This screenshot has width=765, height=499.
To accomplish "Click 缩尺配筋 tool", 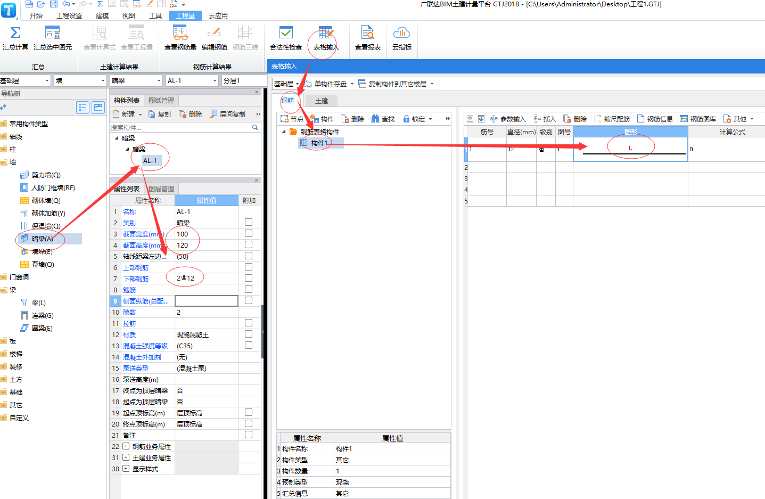I will (x=612, y=119).
